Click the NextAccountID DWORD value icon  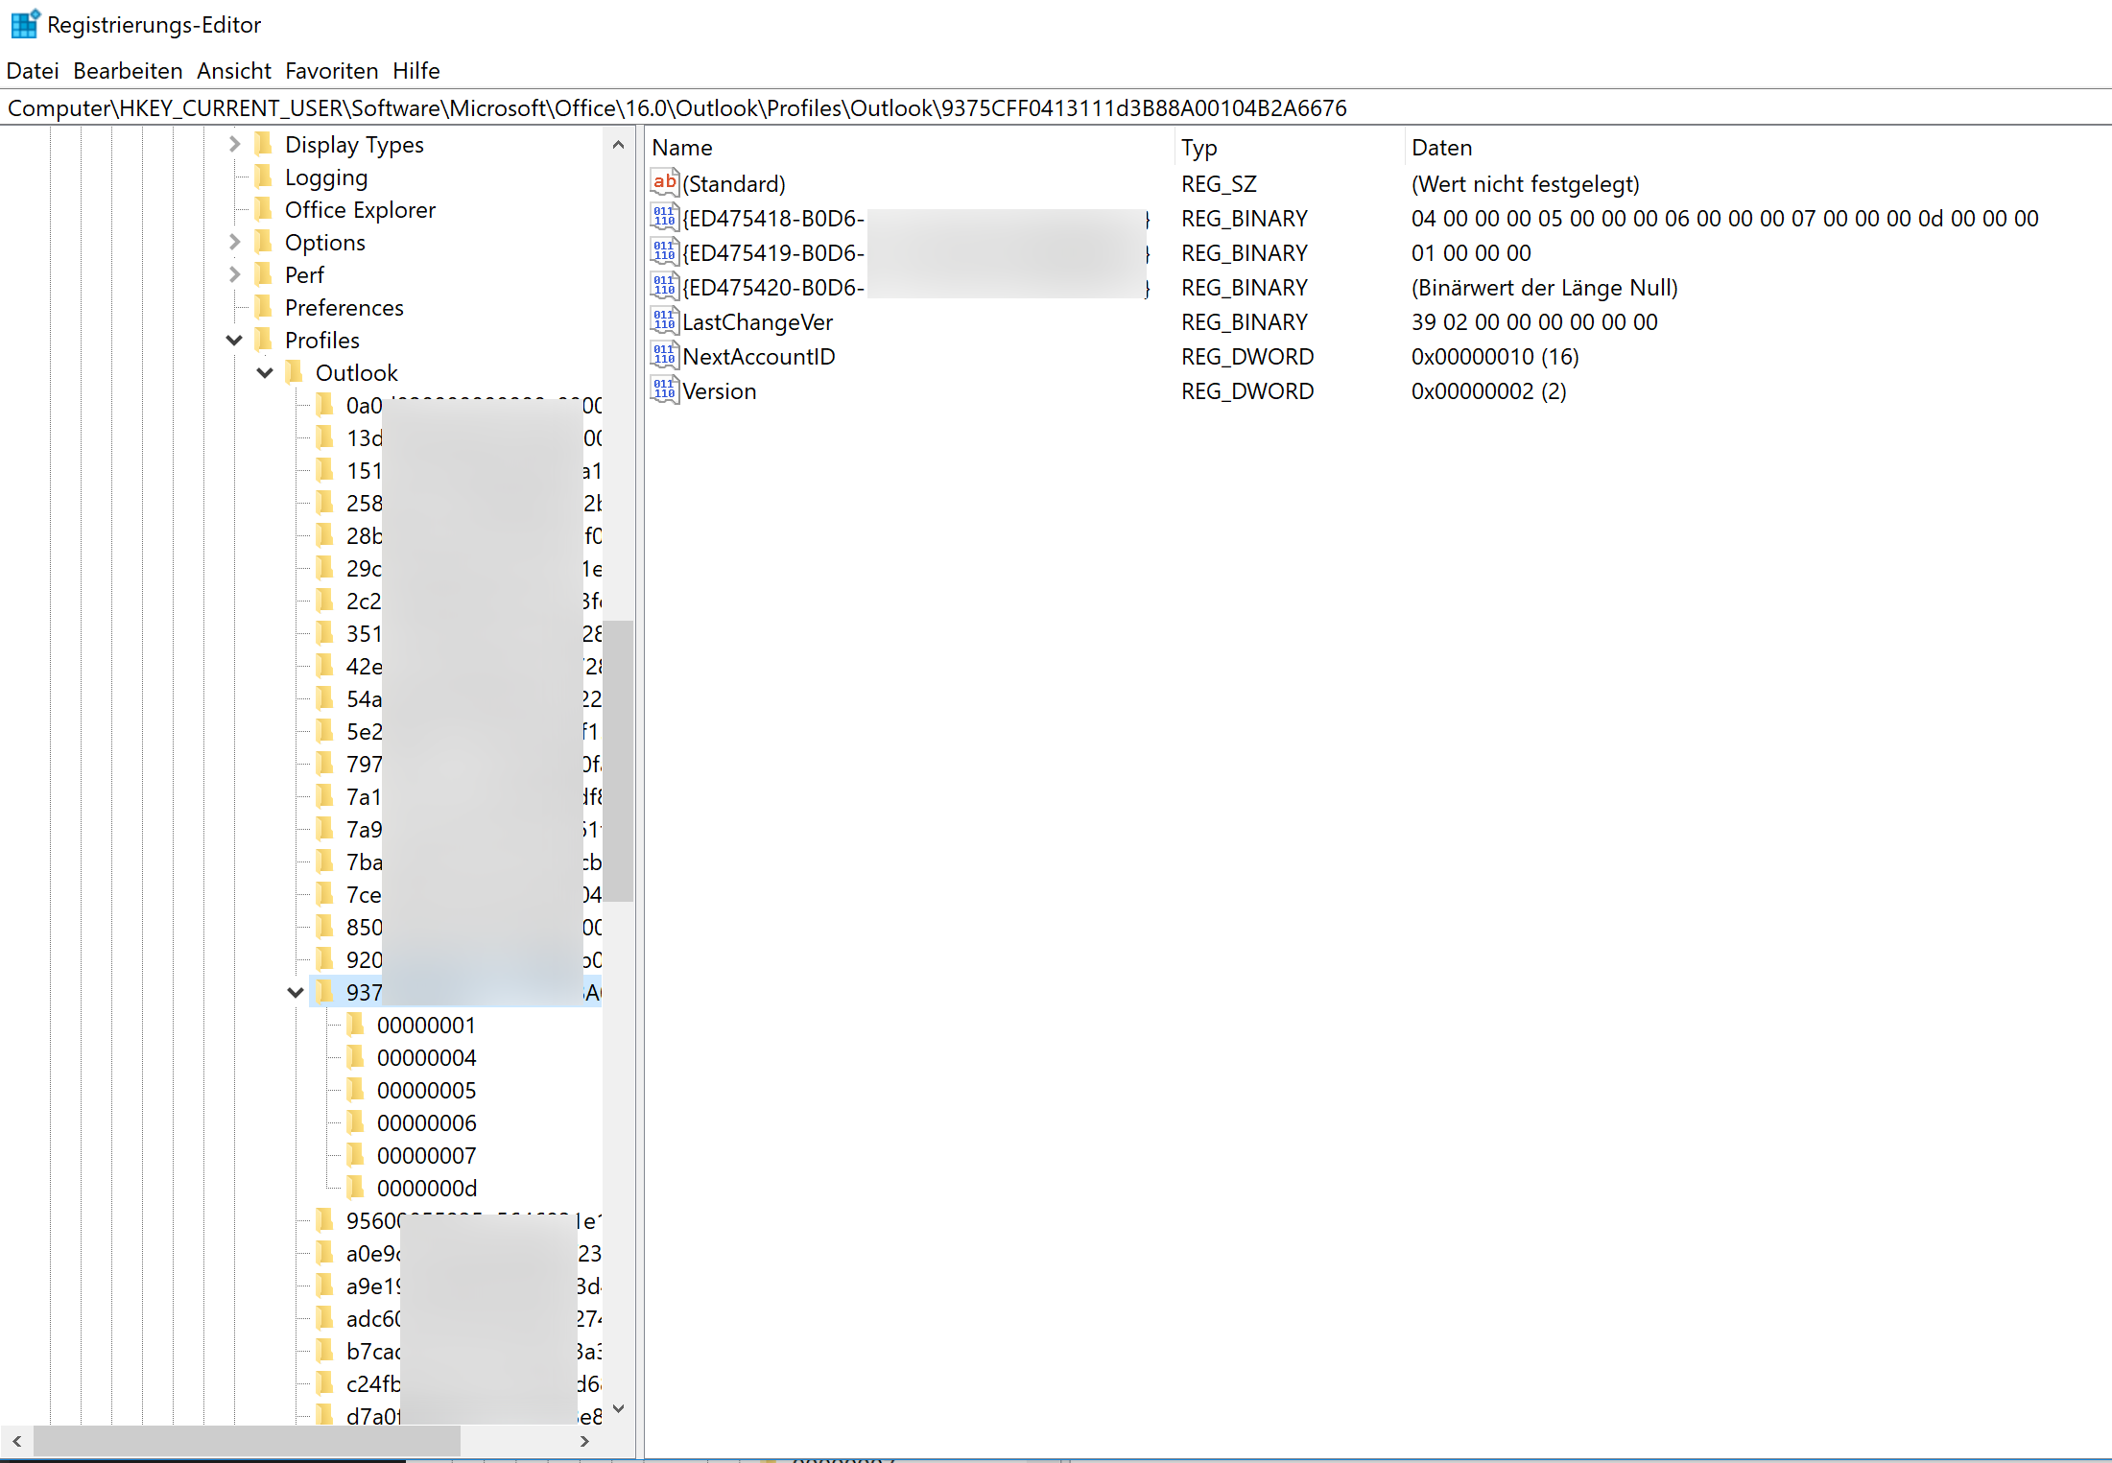[x=664, y=356]
